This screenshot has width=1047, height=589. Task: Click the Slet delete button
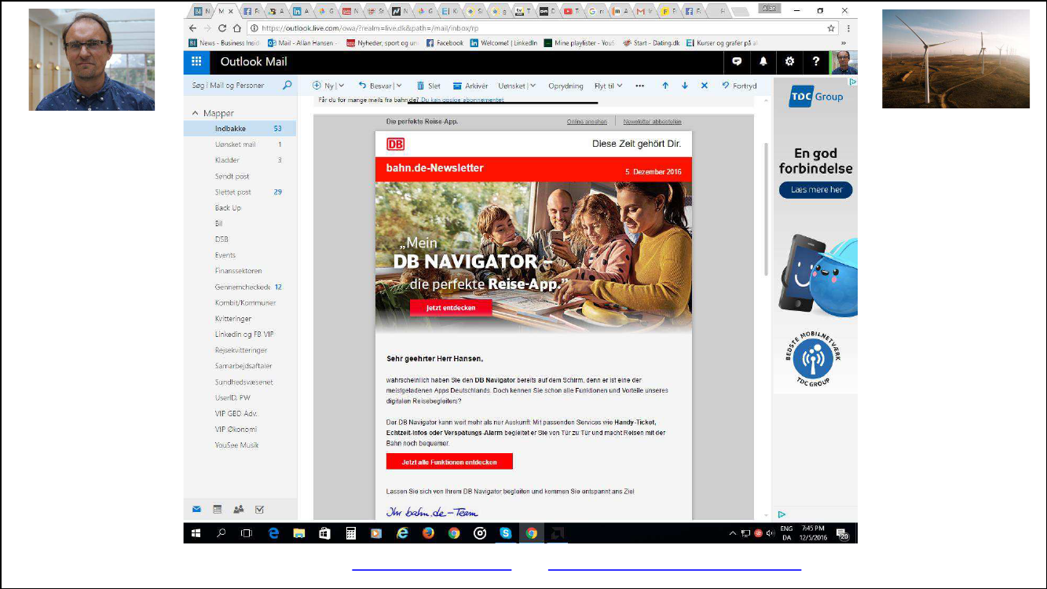point(428,86)
